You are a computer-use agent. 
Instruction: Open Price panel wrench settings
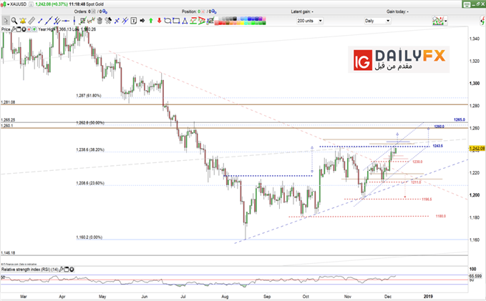[x=14, y=29]
